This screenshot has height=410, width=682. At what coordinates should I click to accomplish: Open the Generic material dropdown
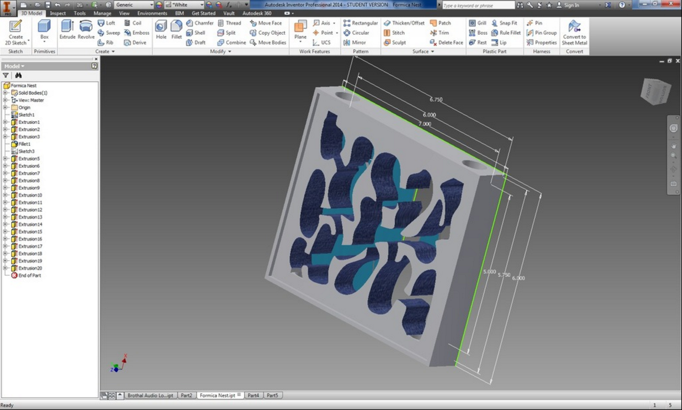(x=134, y=5)
